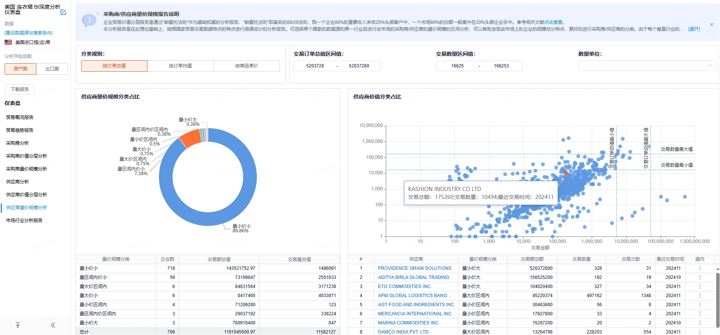Image resolution: width=720 pixels, height=335 pixels.
Task: Collapse the sidebar with double chevron
Action: point(53,325)
